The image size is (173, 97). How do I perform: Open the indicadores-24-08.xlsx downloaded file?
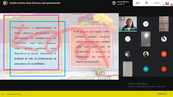pos(14,94)
